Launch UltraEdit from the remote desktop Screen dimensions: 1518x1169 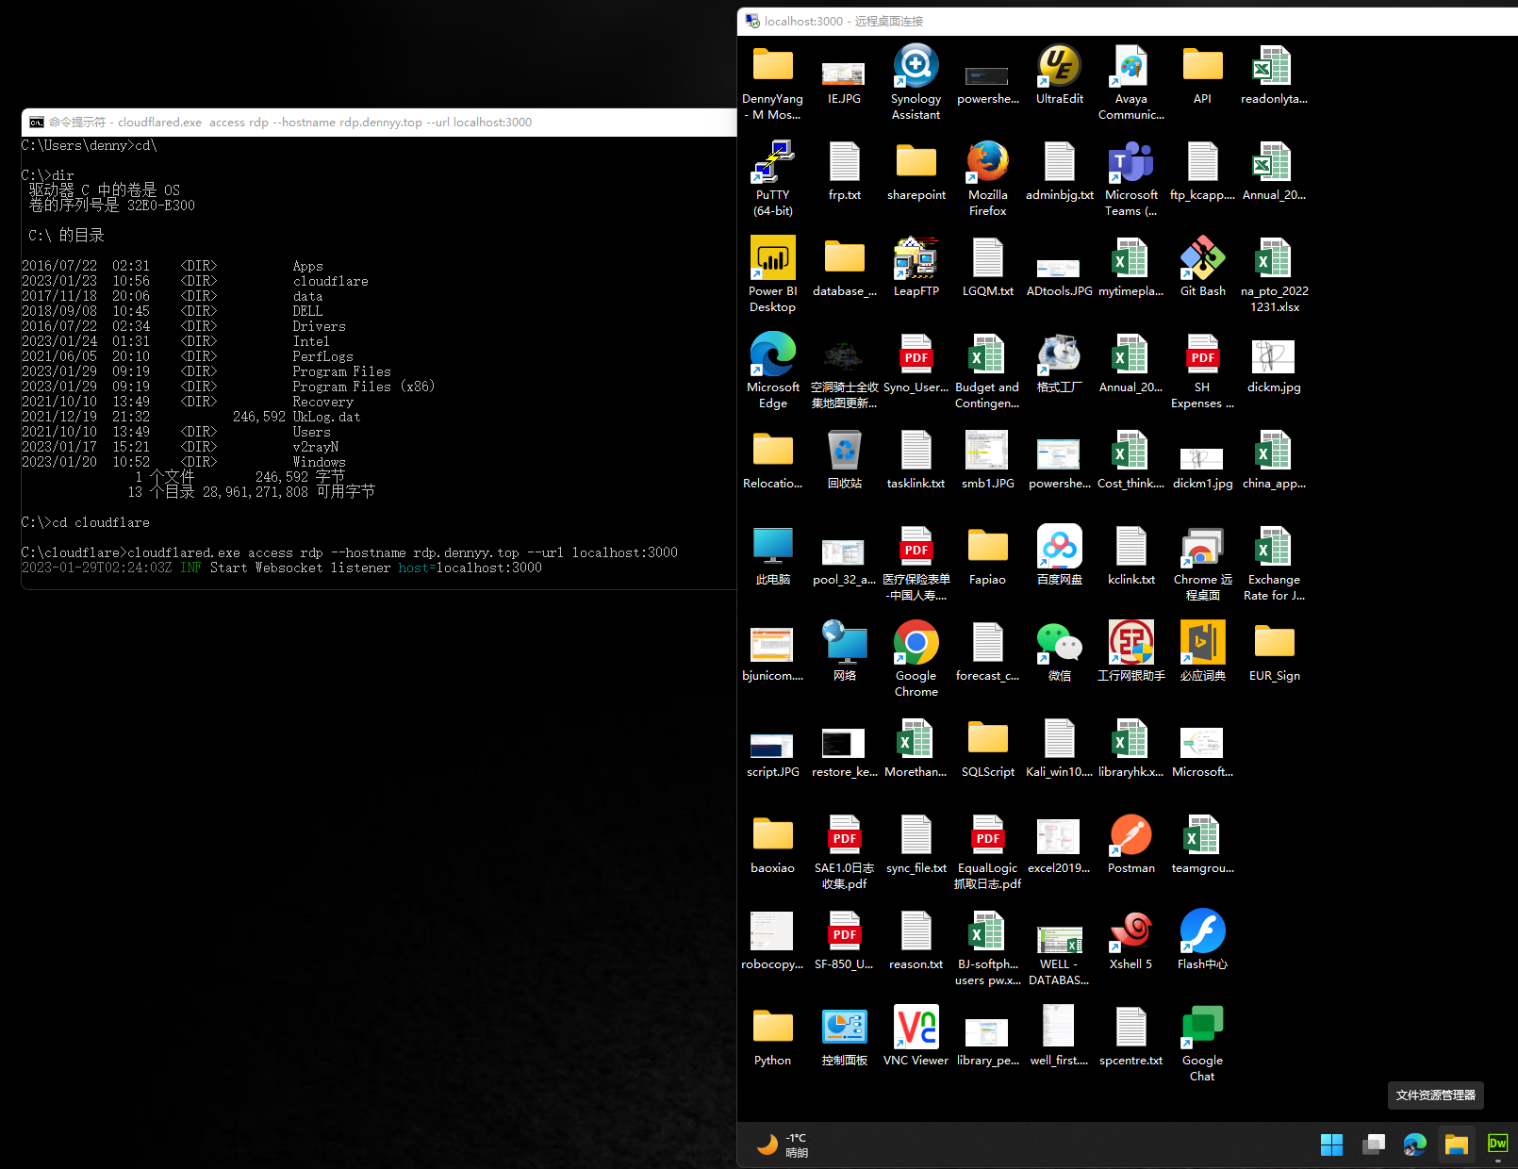(1059, 74)
